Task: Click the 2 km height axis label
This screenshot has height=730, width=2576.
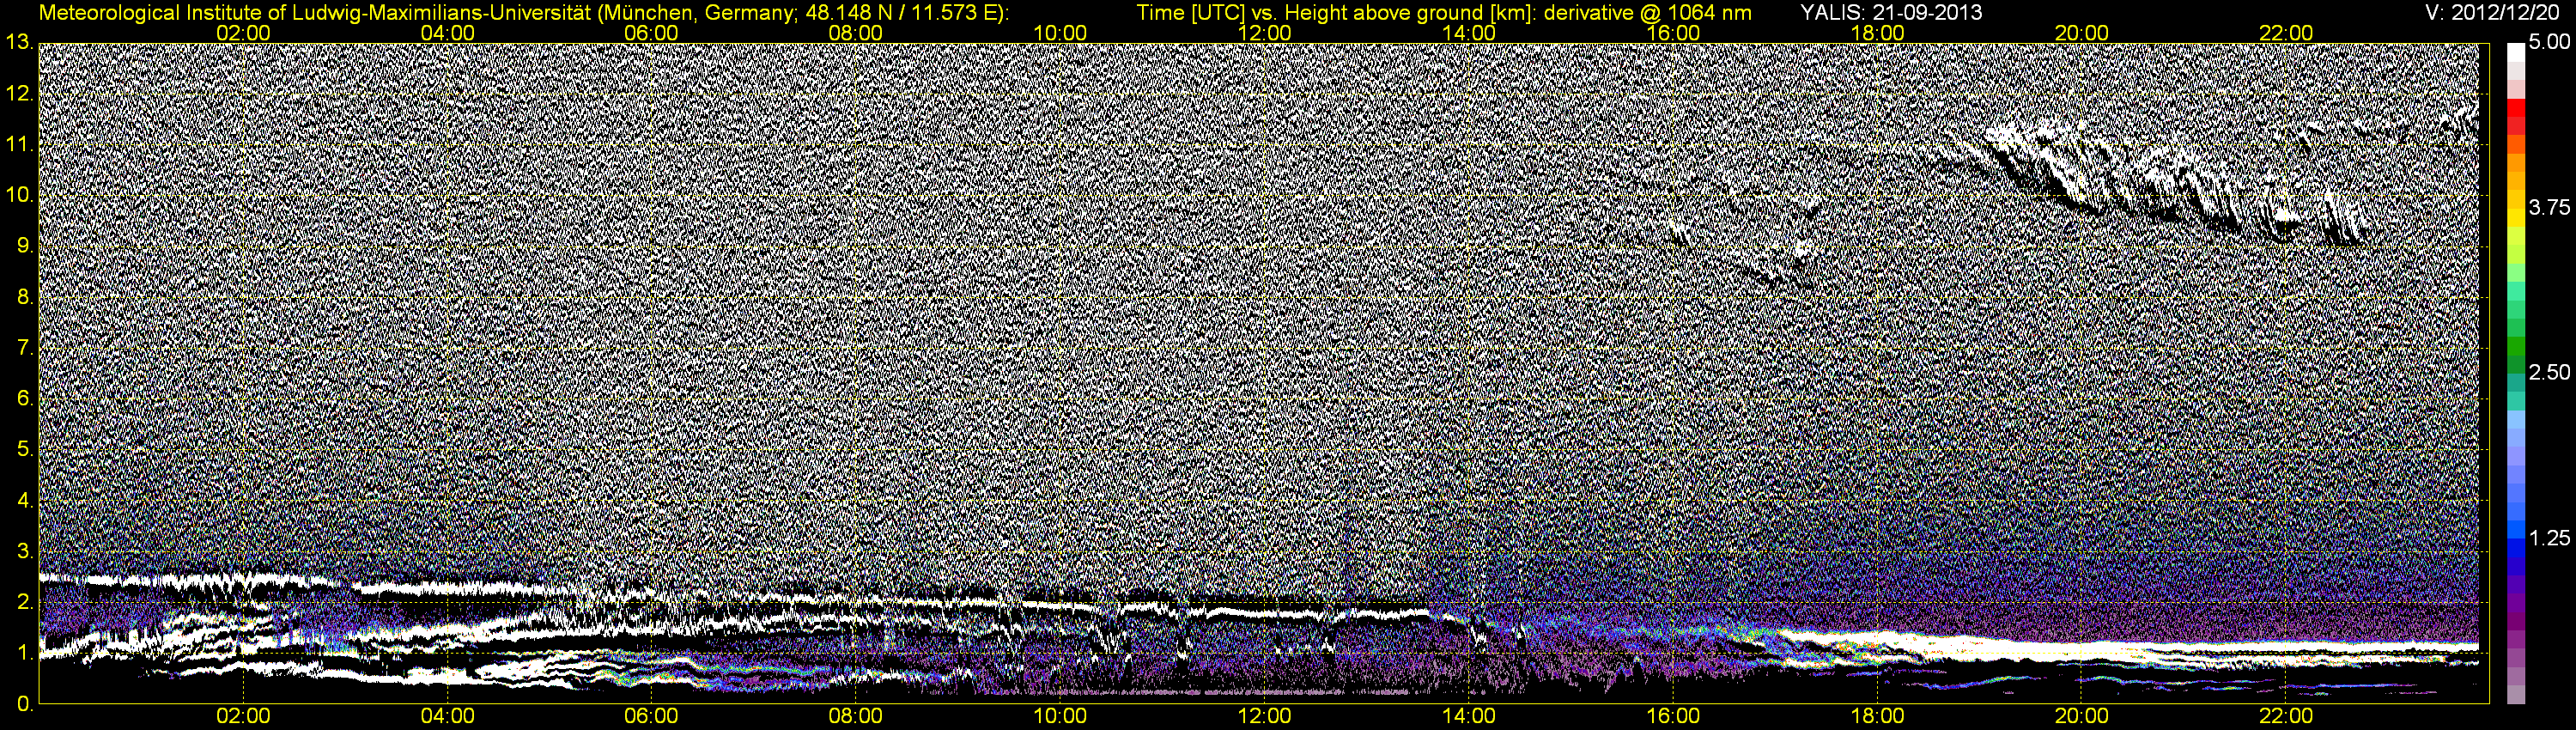Action: [24, 602]
